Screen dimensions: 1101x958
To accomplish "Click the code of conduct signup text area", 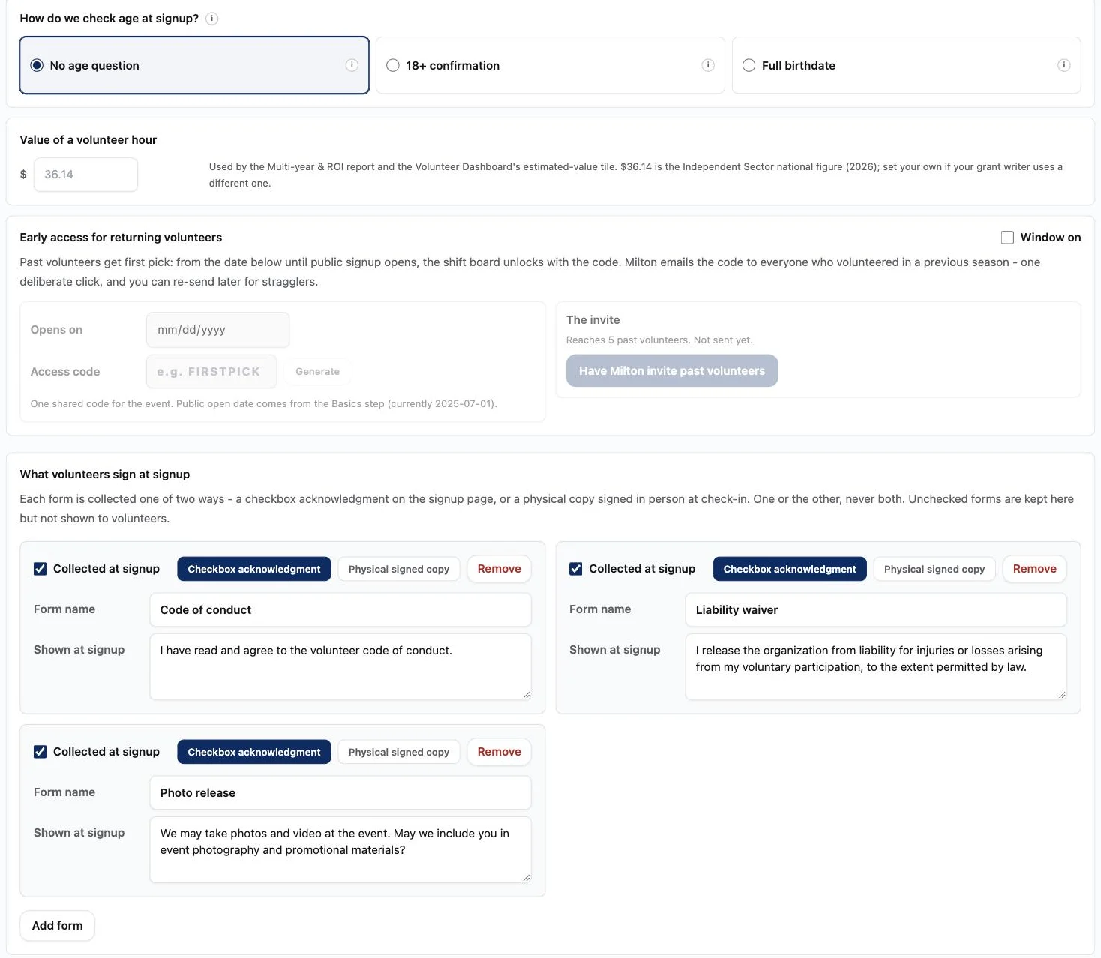I will pyautogui.click(x=340, y=667).
